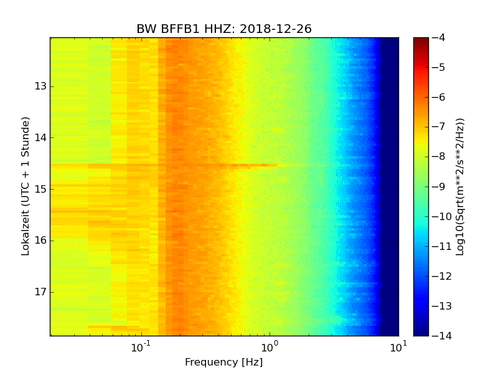Image resolution: width=498 pixels, height=373 pixels.
Task: Click the colorbar value −7
Action: click(x=438, y=127)
